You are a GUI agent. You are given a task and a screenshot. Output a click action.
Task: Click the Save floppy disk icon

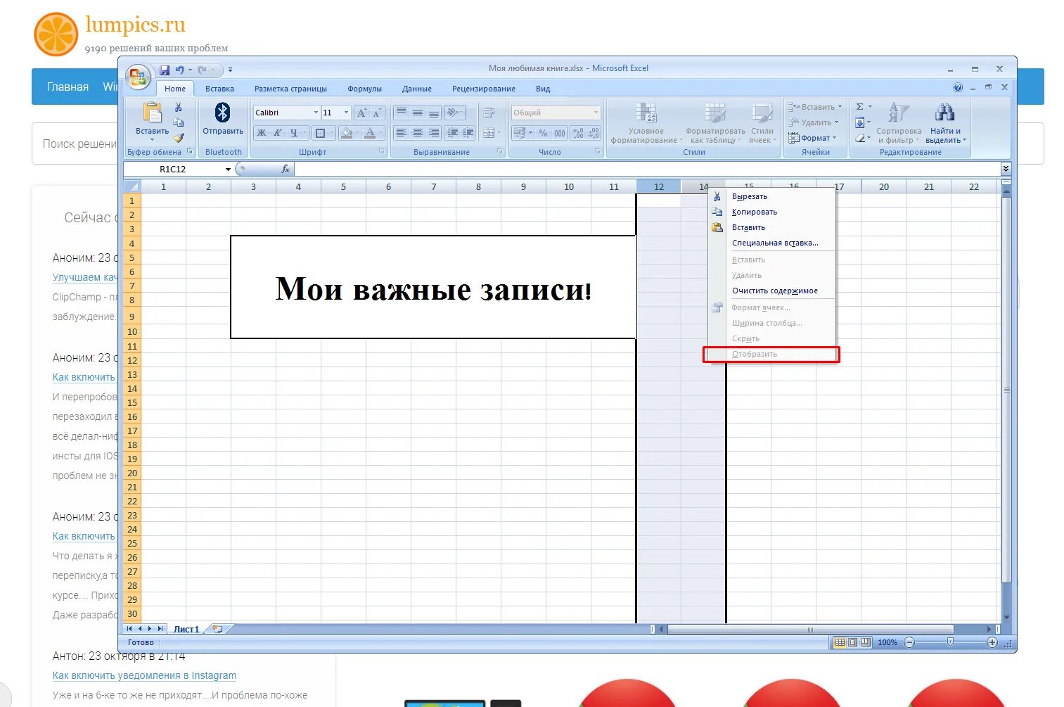click(164, 70)
